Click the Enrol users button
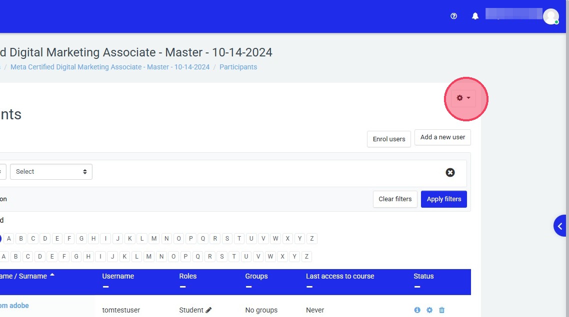 click(389, 139)
